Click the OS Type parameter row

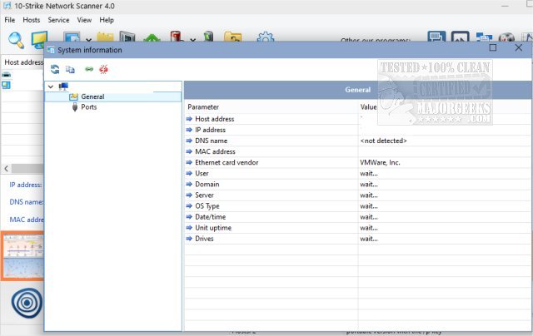[357, 206]
